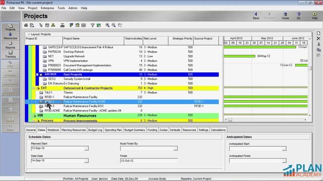Click the Home navigation icon
Screen dimensions: 323x181
[285, 16]
